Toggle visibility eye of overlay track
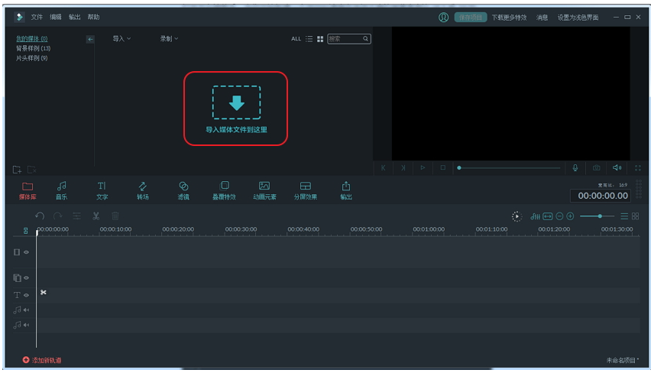The height and width of the screenshot is (373, 651). 26,278
